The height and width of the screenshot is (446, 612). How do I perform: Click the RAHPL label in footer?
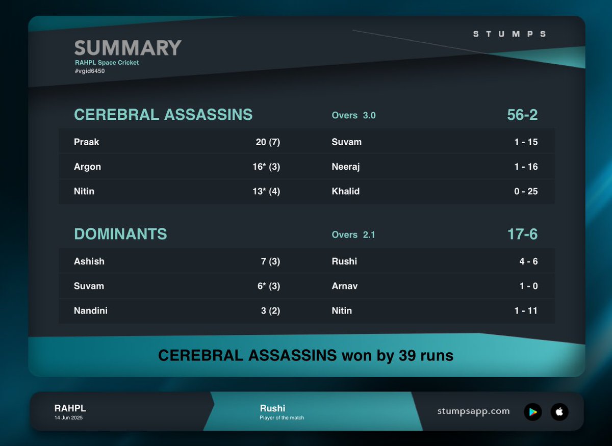[70, 408]
